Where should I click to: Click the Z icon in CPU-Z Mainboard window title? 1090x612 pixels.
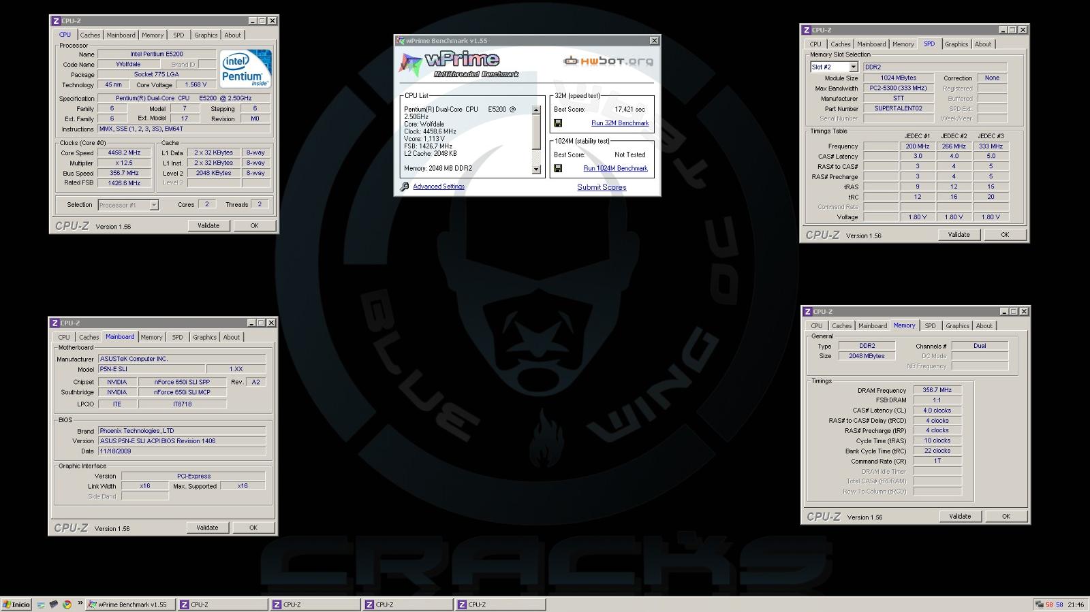tap(55, 323)
